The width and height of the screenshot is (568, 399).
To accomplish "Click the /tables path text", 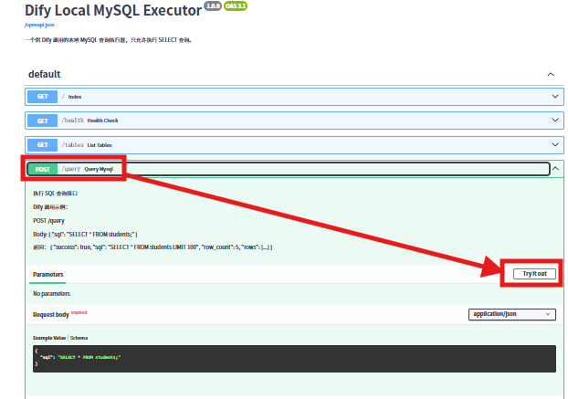I will [x=72, y=145].
